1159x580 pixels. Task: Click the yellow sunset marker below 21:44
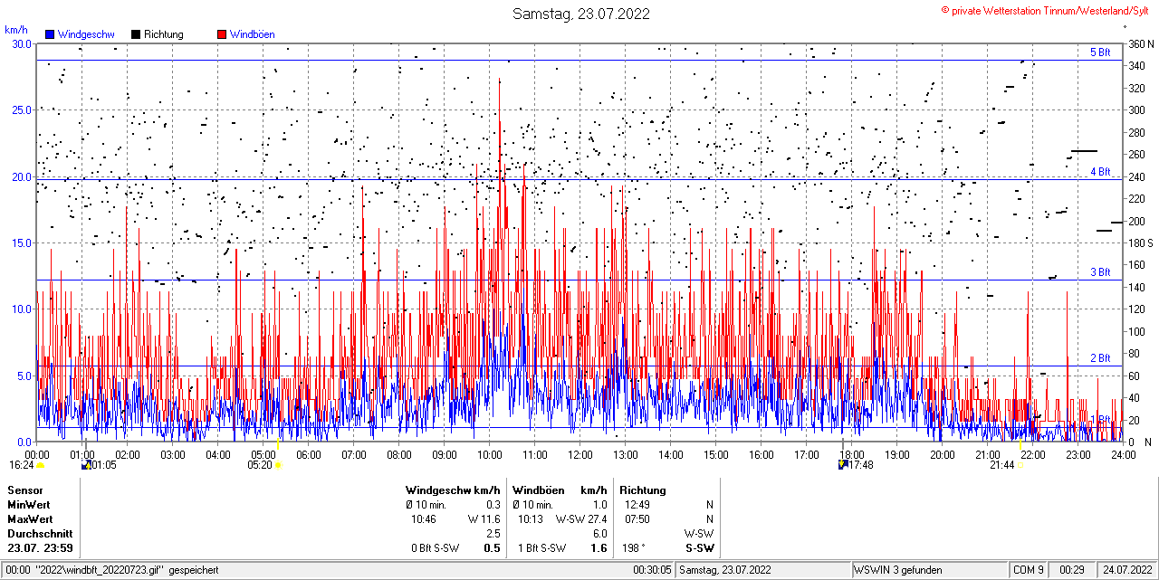click(1020, 464)
